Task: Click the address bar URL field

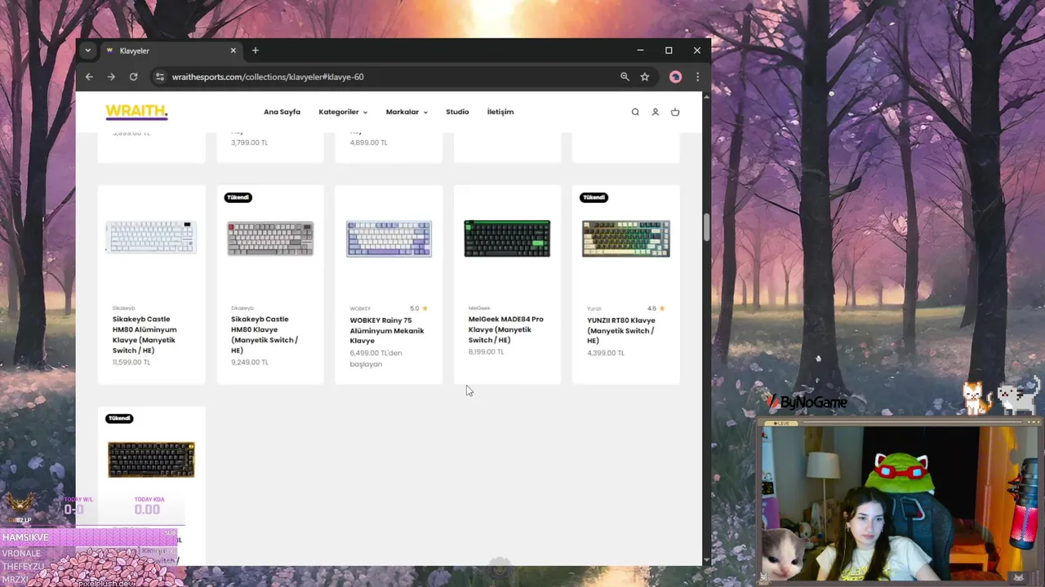Action: pos(384,77)
